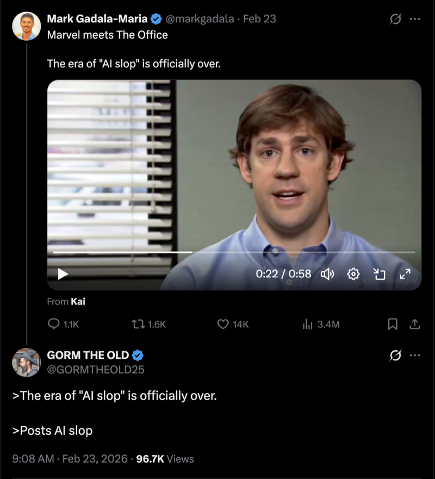Open the Feb 23 post timestamp
The width and height of the screenshot is (435, 479).
tap(259, 19)
